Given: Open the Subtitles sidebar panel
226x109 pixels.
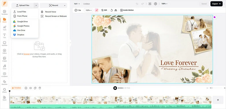Looking at the screenshot, I should (x=4, y=44).
